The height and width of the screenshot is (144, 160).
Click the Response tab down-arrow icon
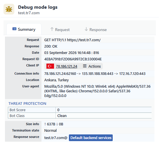[86, 29]
